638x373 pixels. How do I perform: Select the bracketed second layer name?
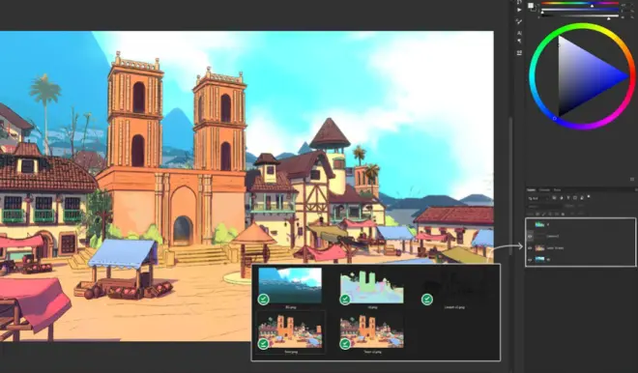coord(553,237)
